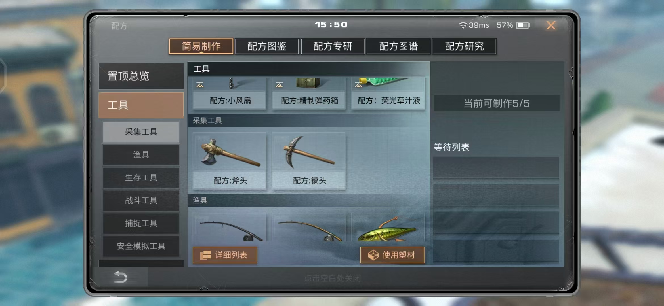Click the back arrow icon
Screen dimensions: 664x306
[x=120, y=277]
